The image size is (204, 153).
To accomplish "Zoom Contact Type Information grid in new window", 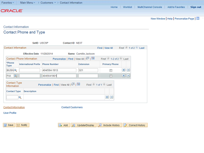I will click(73, 84).
